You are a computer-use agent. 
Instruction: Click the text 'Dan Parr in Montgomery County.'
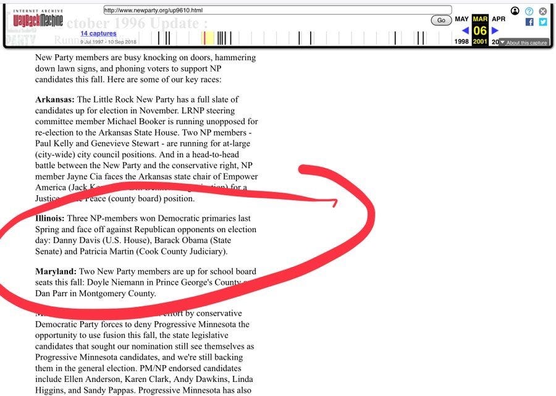[95, 293]
